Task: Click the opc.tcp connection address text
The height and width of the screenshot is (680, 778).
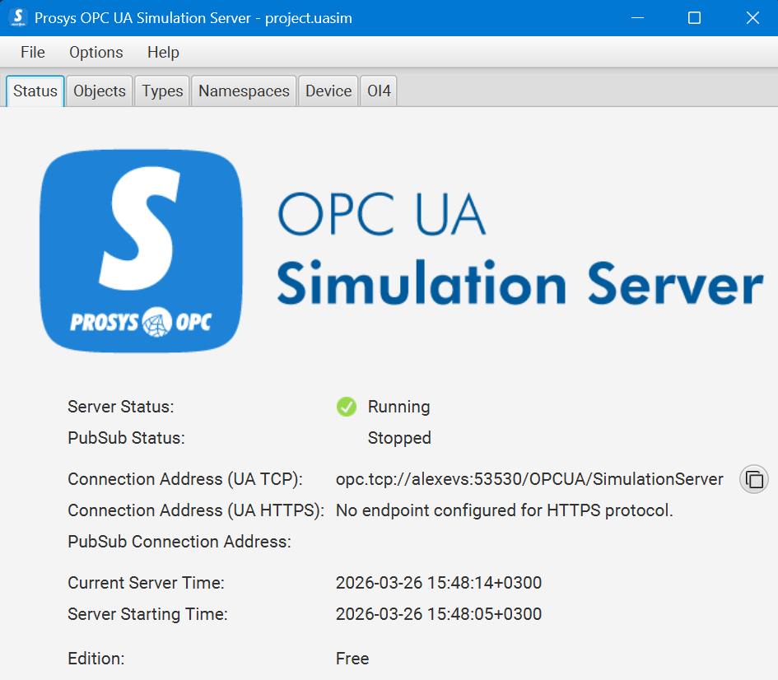Action: click(x=529, y=479)
